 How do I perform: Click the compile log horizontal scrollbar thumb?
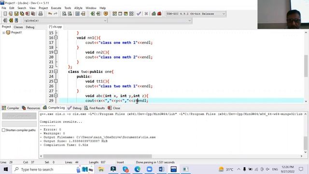tap(98, 156)
